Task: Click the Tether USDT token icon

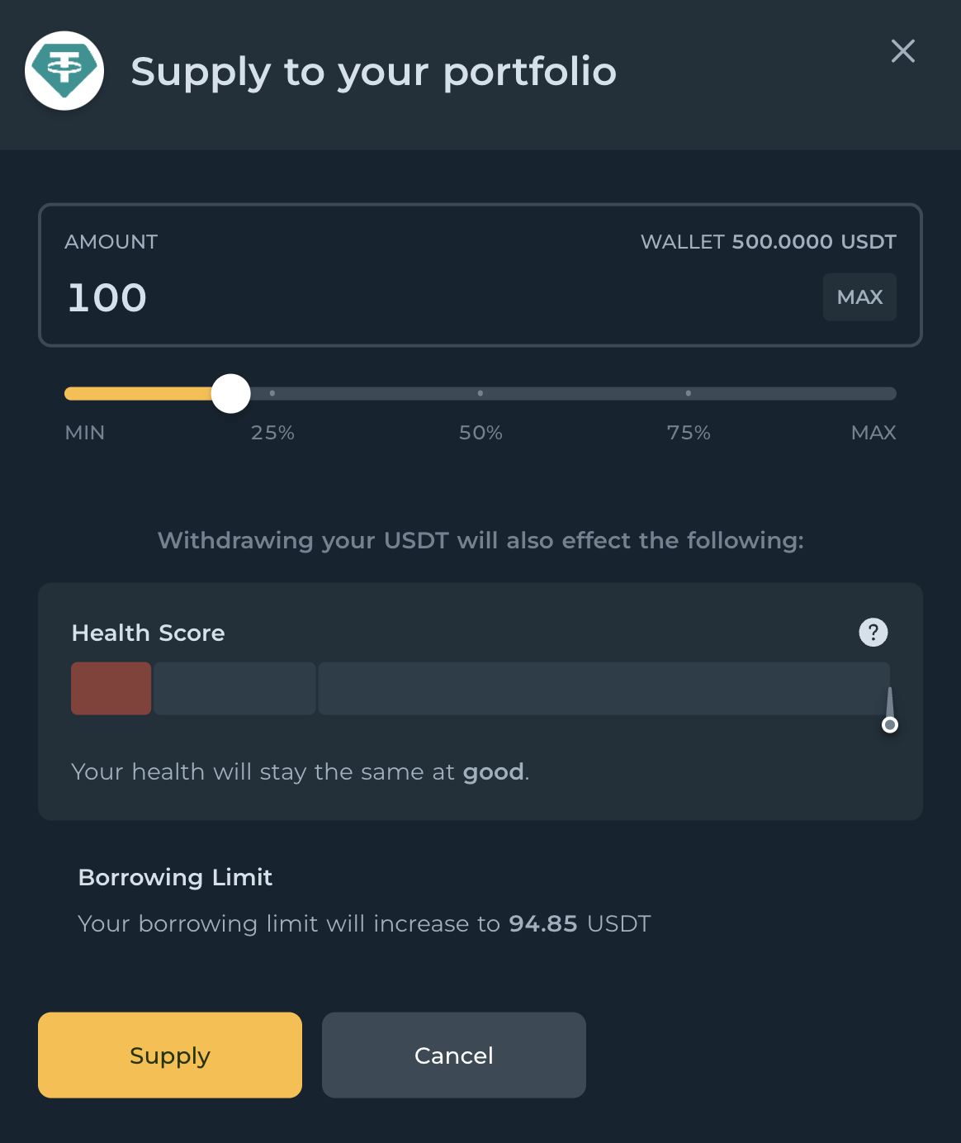Action: [64, 71]
